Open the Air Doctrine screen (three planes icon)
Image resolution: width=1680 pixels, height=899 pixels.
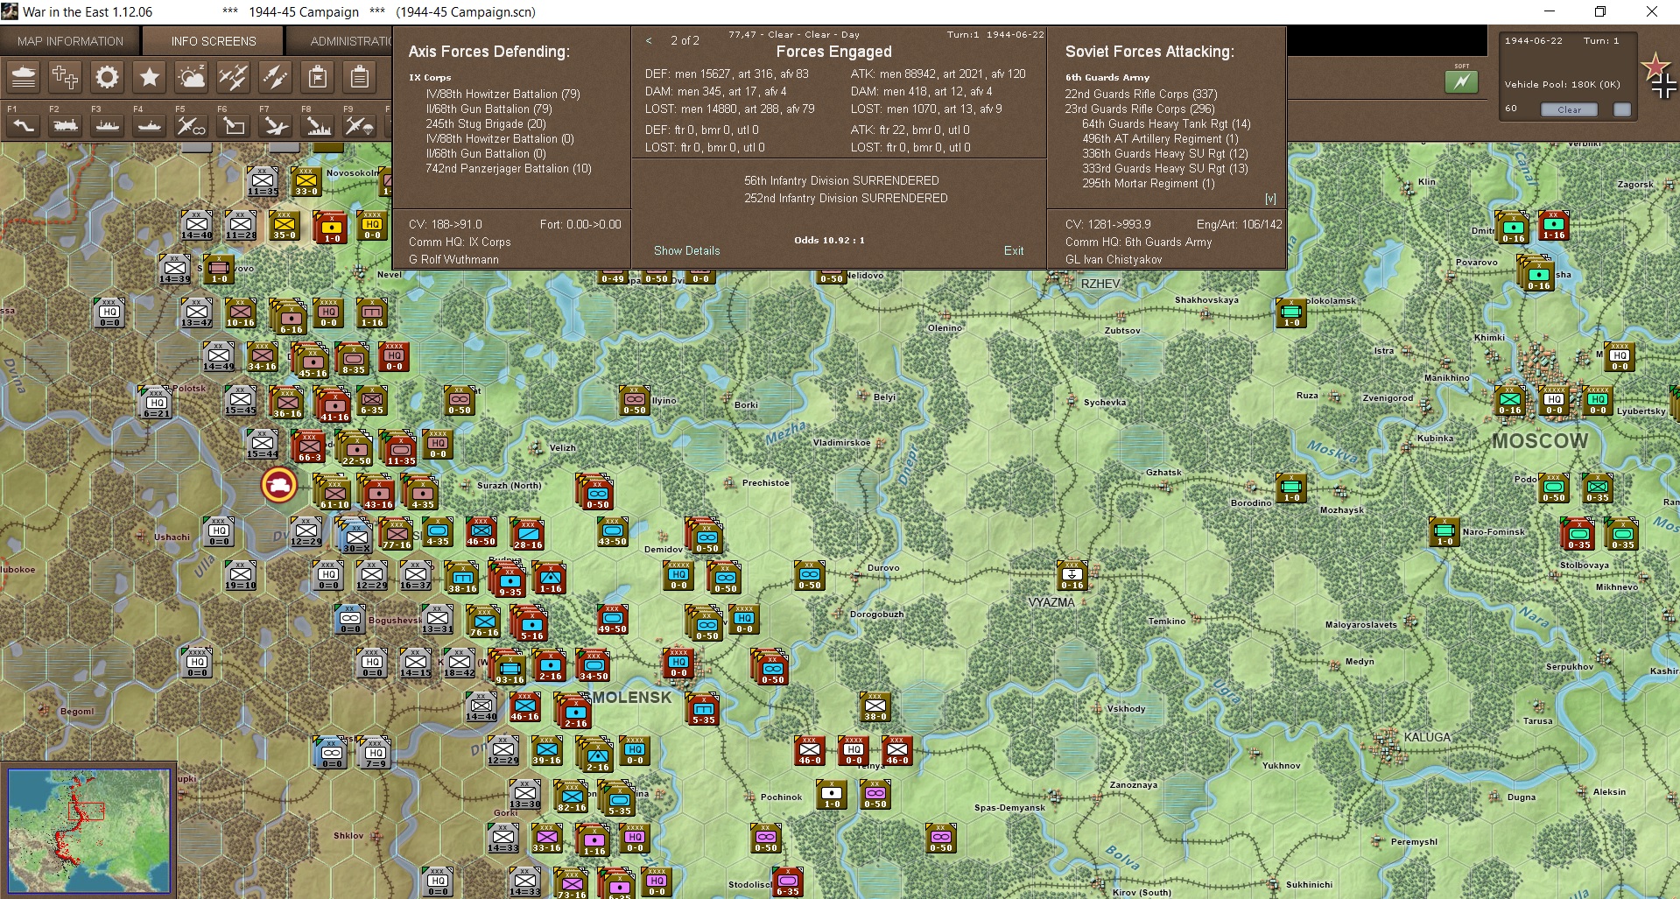pos(234,78)
